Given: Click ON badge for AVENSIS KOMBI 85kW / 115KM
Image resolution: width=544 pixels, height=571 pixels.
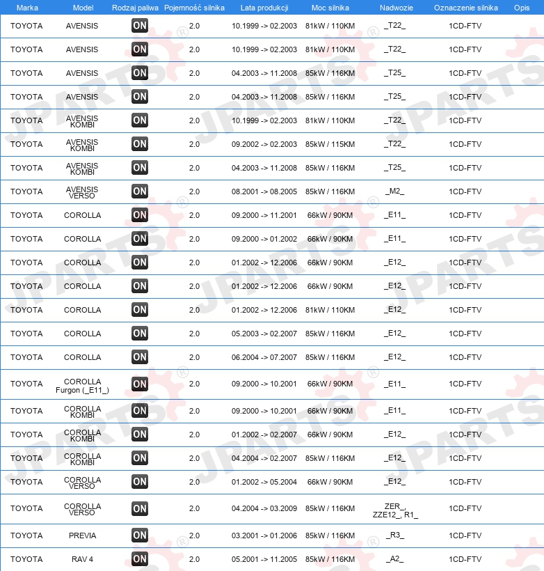Looking at the screenshot, I should (140, 144).
